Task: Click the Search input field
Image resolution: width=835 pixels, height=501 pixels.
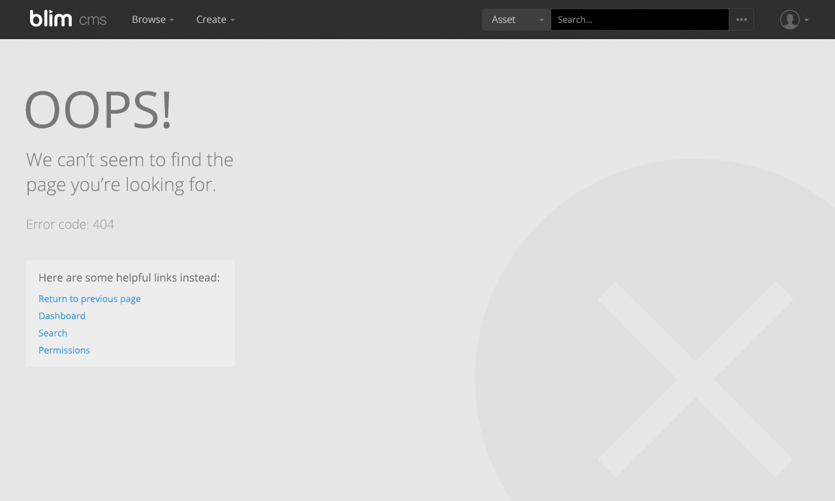Action: pyautogui.click(x=640, y=20)
